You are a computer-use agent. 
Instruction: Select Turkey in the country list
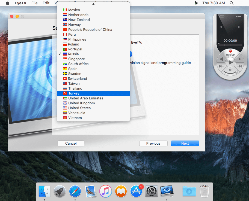click(93, 93)
